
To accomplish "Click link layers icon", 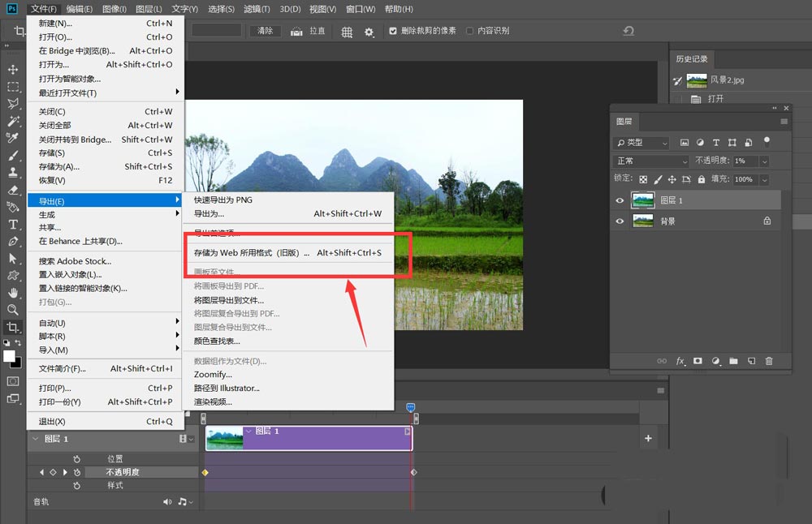I will point(662,361).
